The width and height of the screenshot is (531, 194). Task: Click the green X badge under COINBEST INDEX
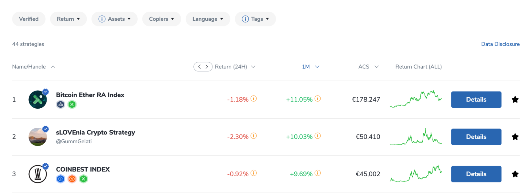83,179
